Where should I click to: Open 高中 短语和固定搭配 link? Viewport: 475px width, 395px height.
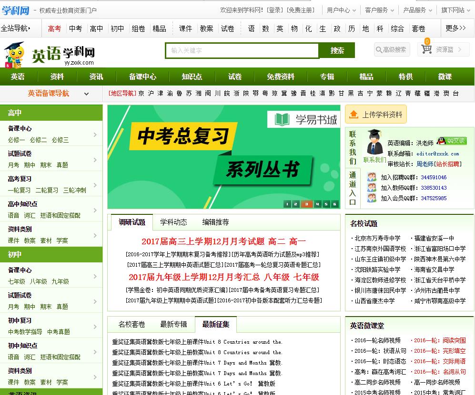(x=61, y=215)
